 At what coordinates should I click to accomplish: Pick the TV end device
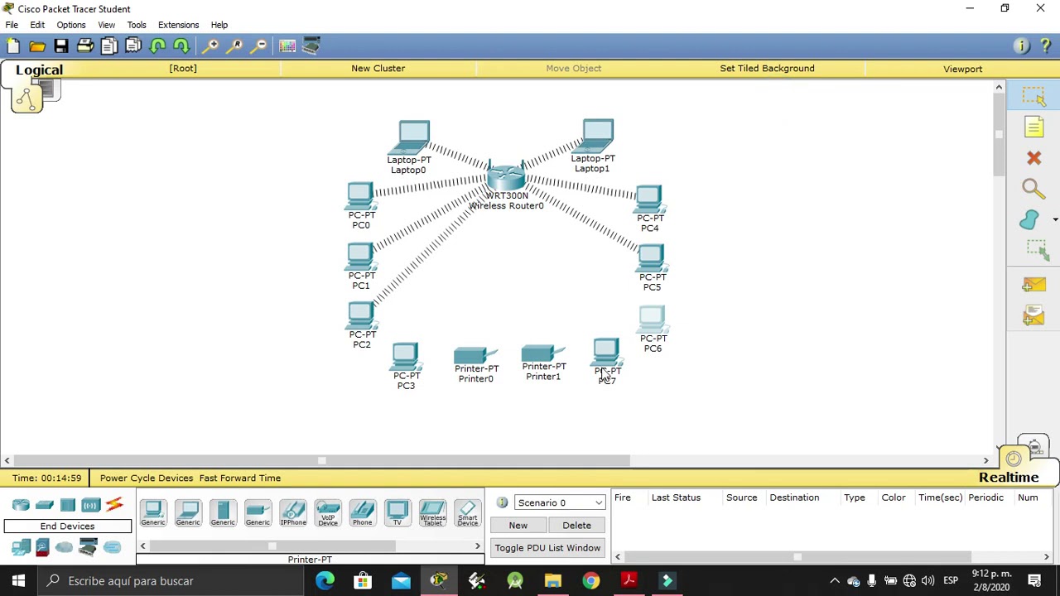397,513
